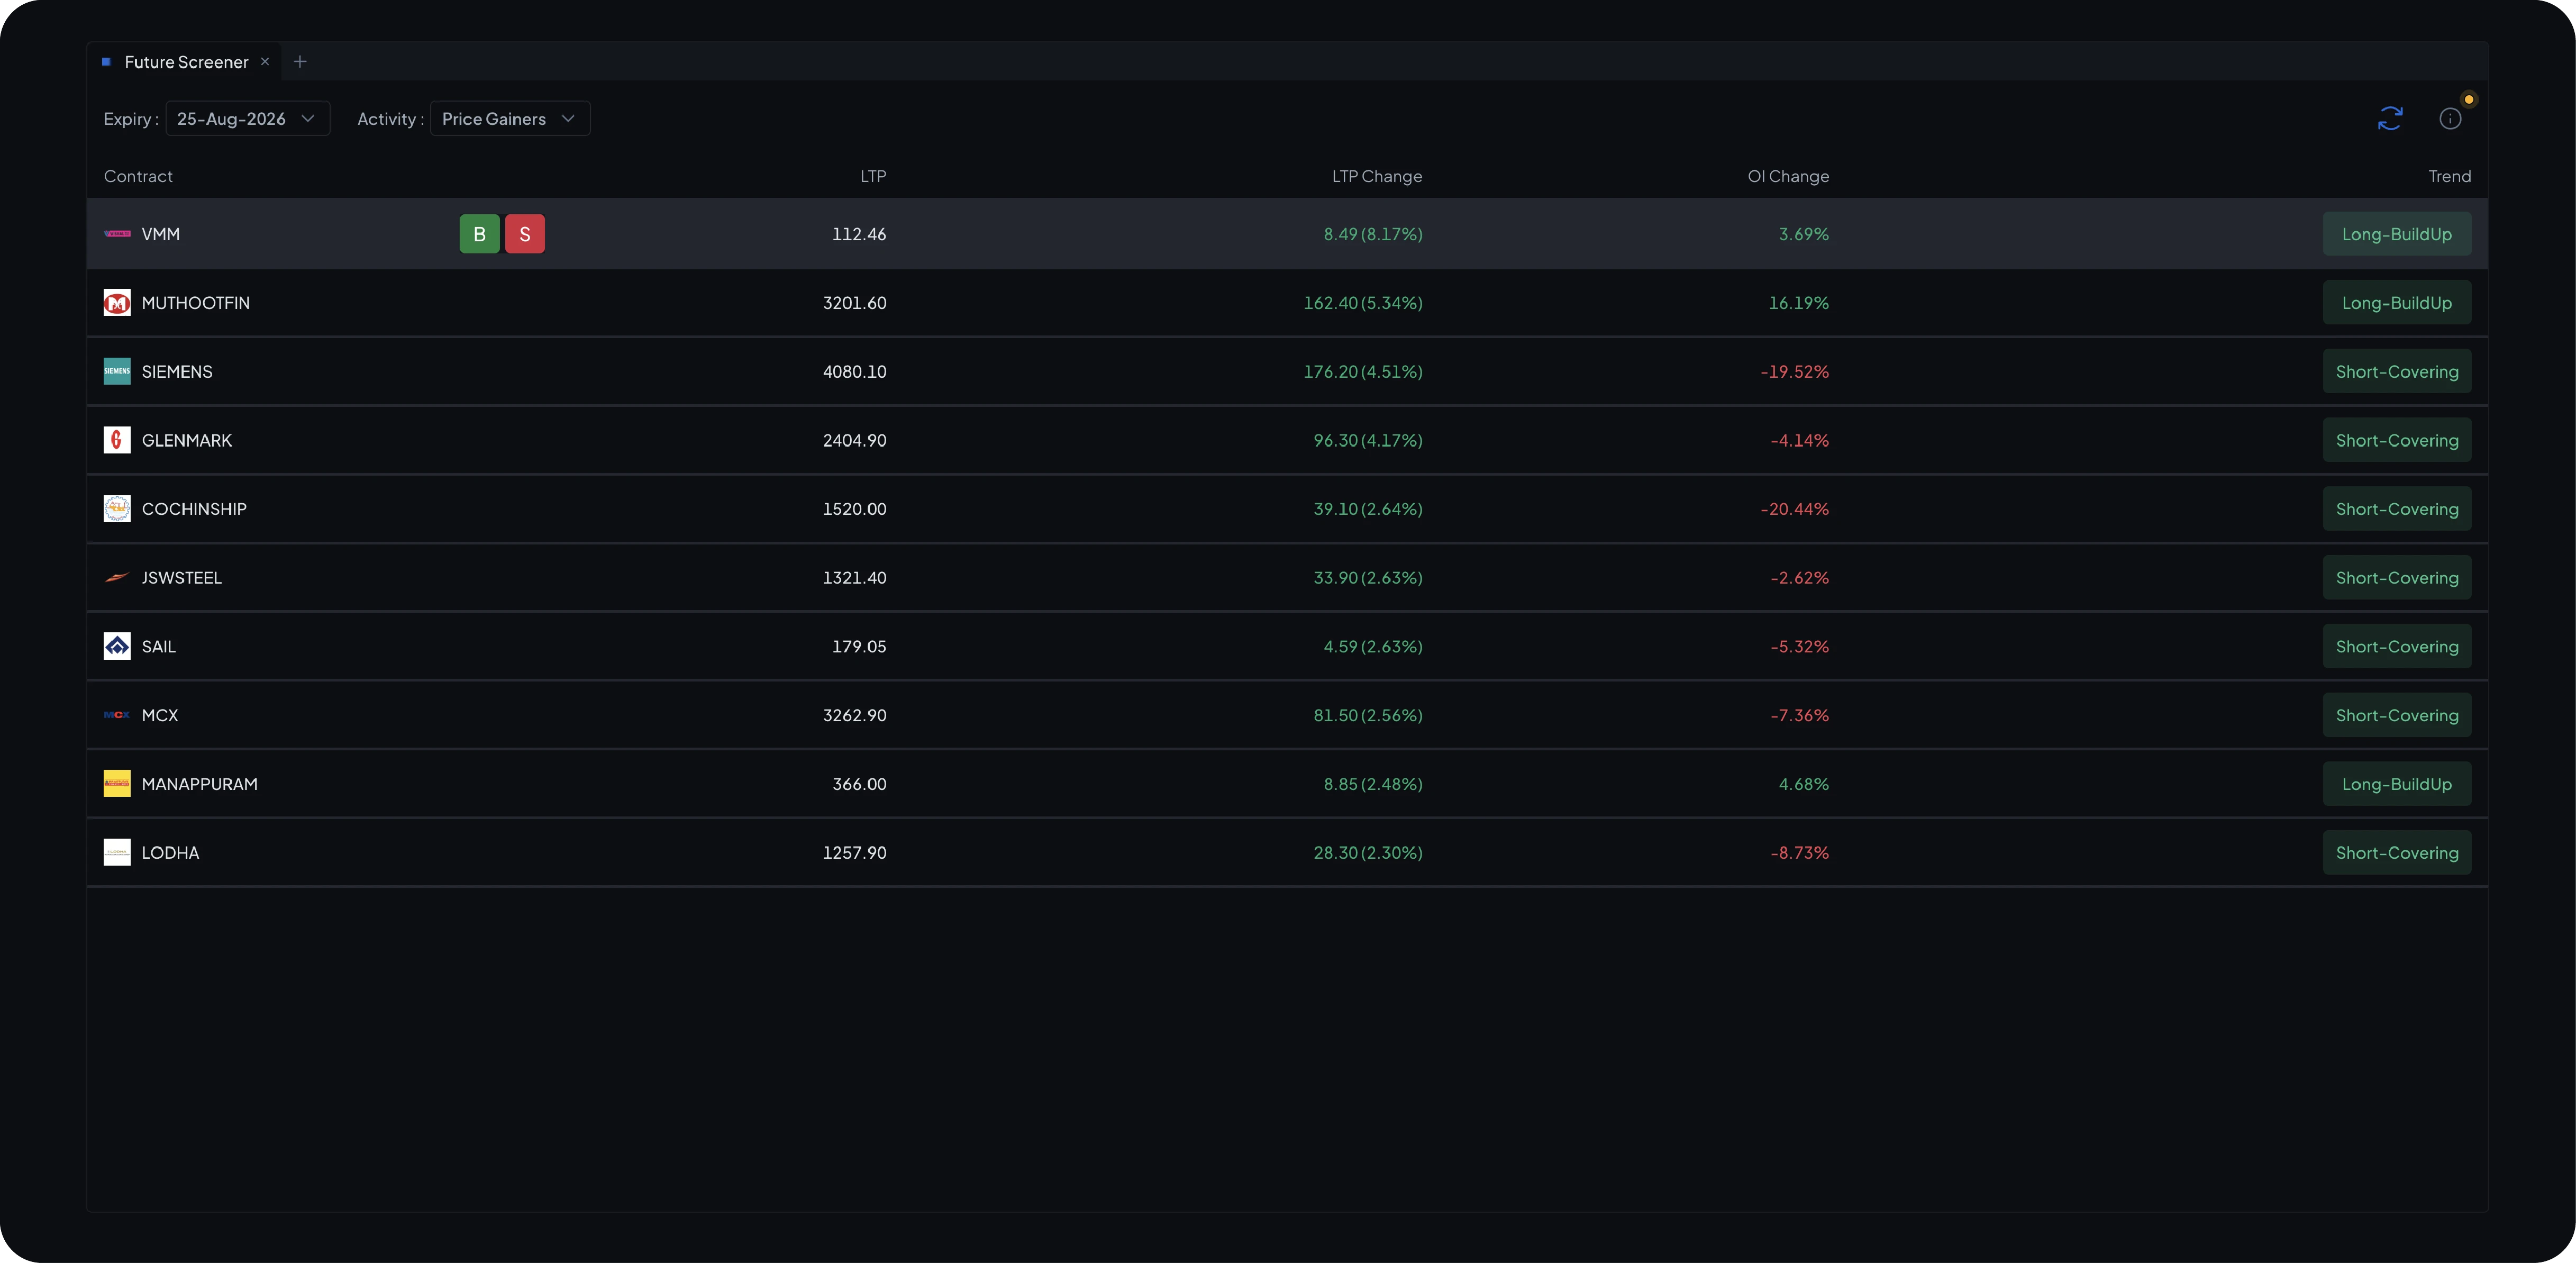Image resolution: width=2576 pixels, height=1263 pixels.
Task: Select the MCX contract name
Action: point(160,715)
